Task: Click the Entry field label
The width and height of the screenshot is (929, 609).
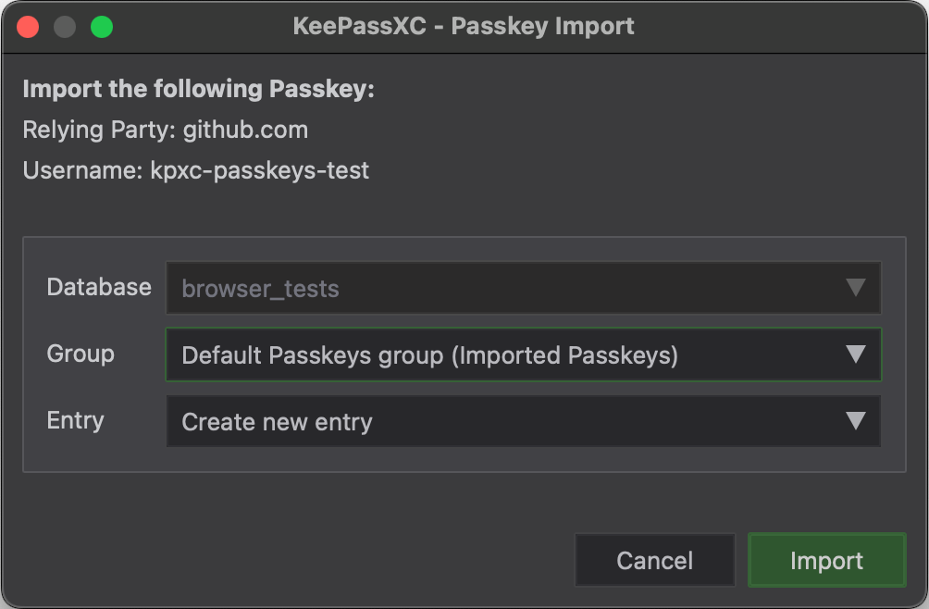Action: click(75, 420)
